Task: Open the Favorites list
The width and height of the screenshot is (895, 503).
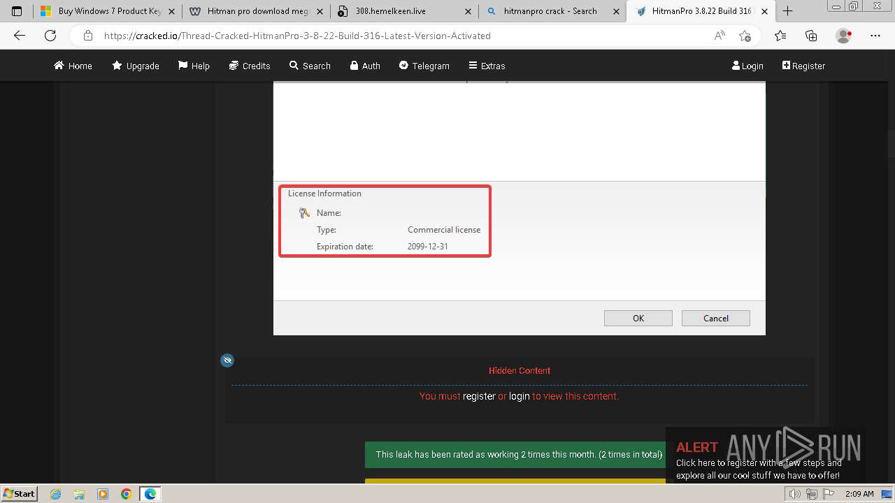Action: (780, 36)
